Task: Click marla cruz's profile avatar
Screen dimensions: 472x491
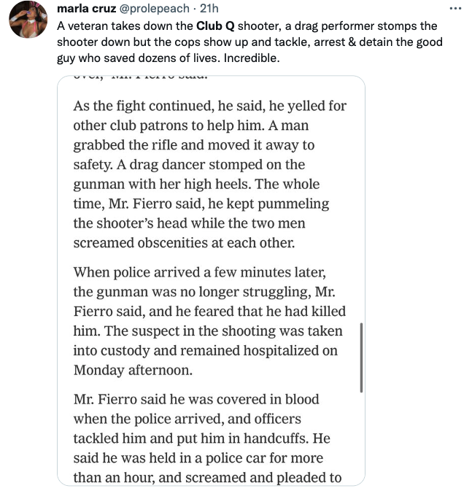Action: (x=28, y=20)
